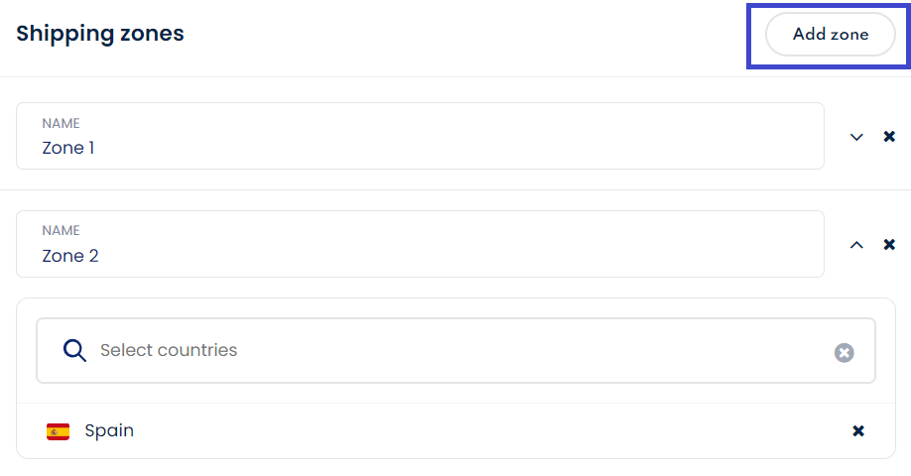Remove Zone 2 with its X icon
Screen dimensions: 911x476
click(889, 245)
